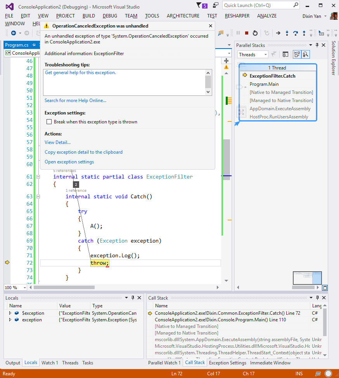Open the notifications flag showing 5
This screenshot has width=339, height=378.
coord(202,5)
